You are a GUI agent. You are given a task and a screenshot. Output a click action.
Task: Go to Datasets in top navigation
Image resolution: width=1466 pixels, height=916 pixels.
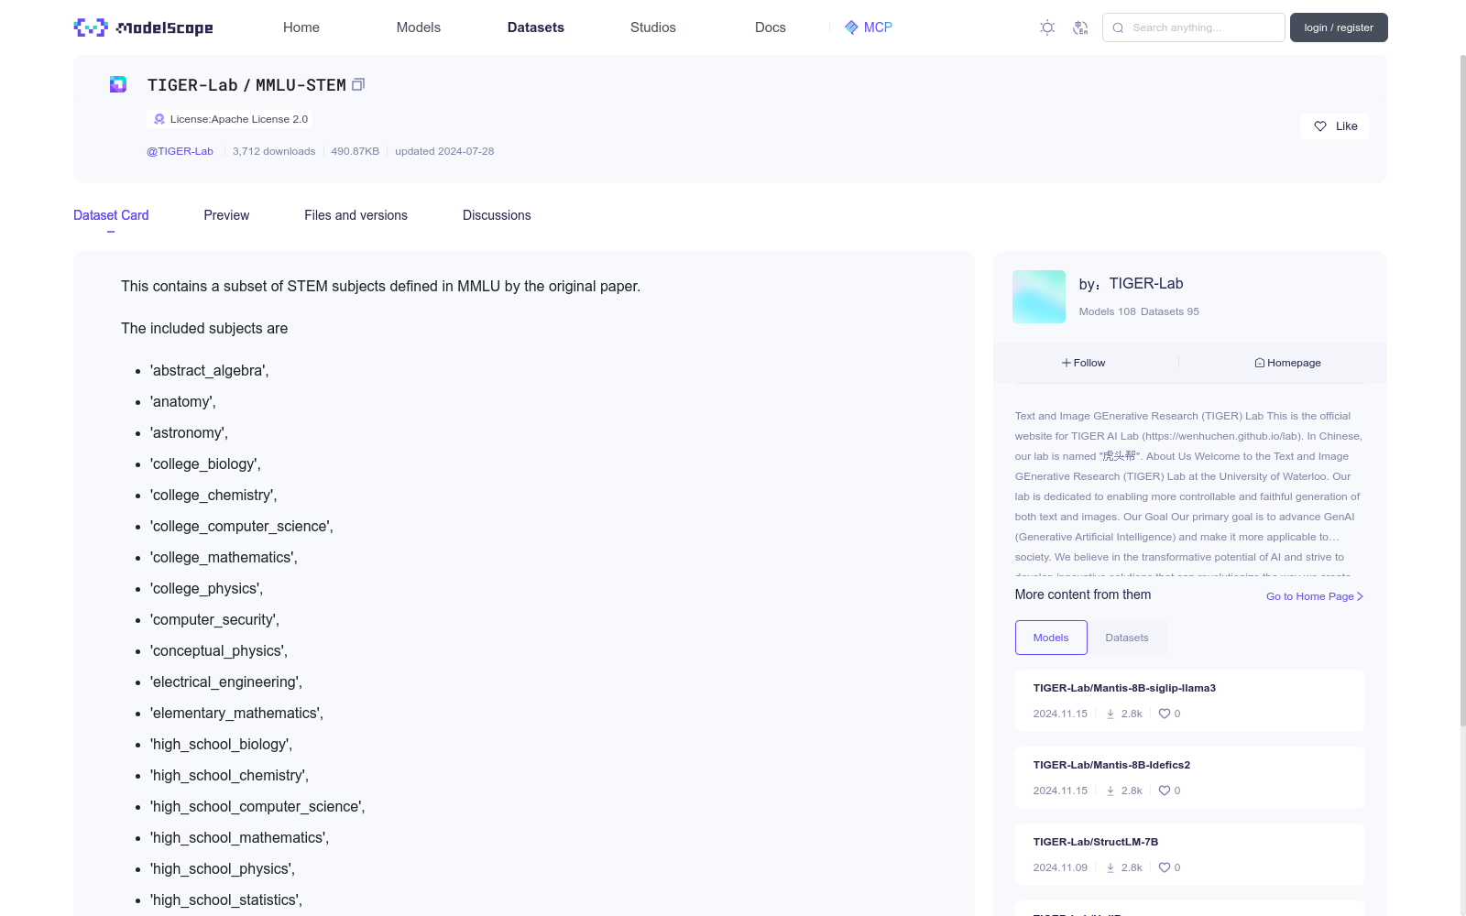[x=536, y=27]
